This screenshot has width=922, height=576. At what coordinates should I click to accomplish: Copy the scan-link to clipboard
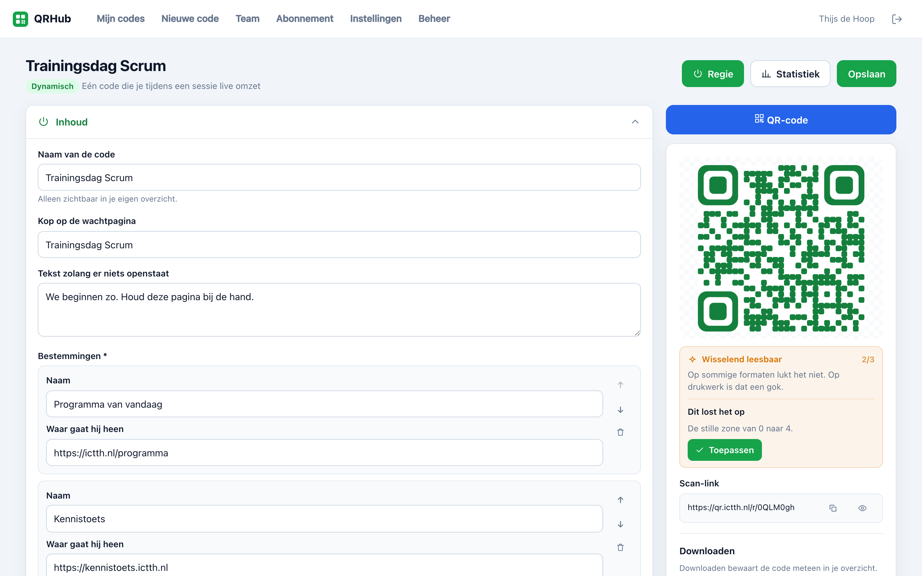pos(833,508)
